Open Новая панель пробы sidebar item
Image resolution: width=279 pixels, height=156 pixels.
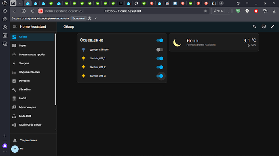32,54
